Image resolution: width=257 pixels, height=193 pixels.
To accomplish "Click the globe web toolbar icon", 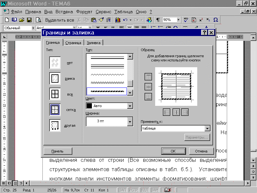I will pos(149,20).
